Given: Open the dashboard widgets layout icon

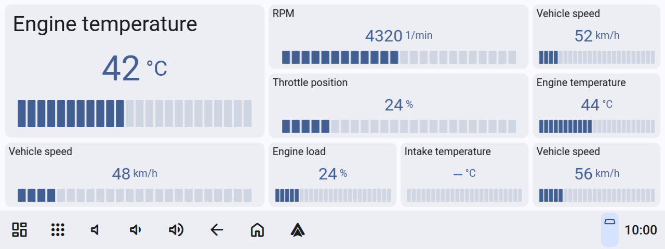Looking at the screenshot, I should (20, 230).
